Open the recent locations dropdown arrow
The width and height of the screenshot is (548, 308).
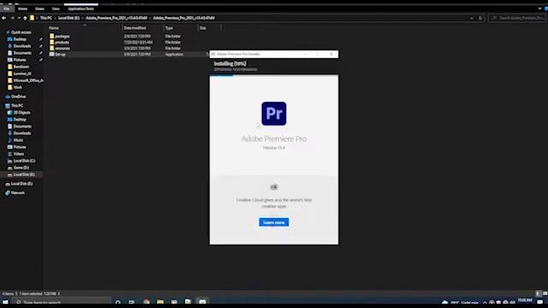(x=19, y=18)
